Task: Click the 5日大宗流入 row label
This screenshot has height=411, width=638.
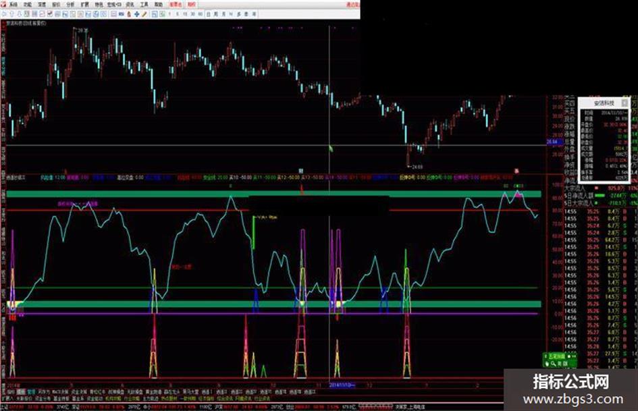Action: click(x=579, y=202)
